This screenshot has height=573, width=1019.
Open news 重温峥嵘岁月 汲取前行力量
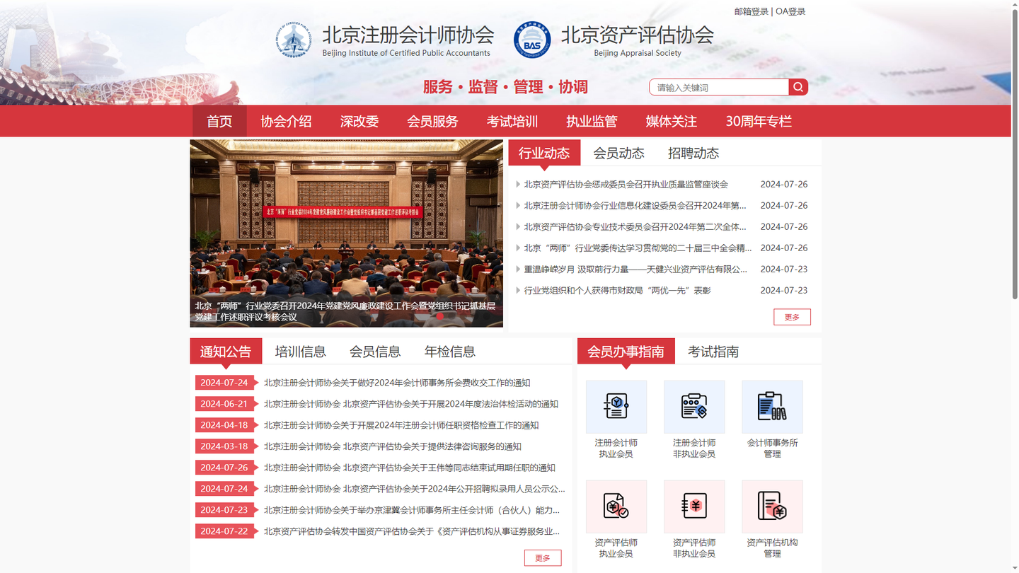pos(635,270)
